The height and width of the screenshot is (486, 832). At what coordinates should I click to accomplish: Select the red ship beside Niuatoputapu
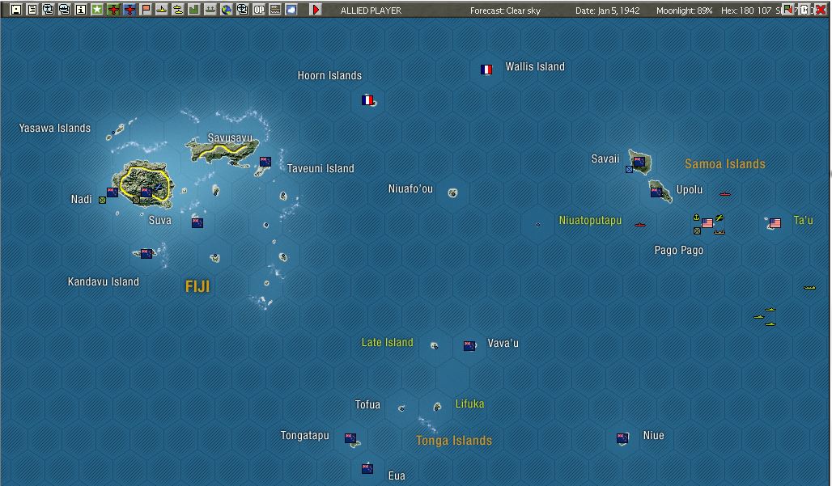click(640, 225)
